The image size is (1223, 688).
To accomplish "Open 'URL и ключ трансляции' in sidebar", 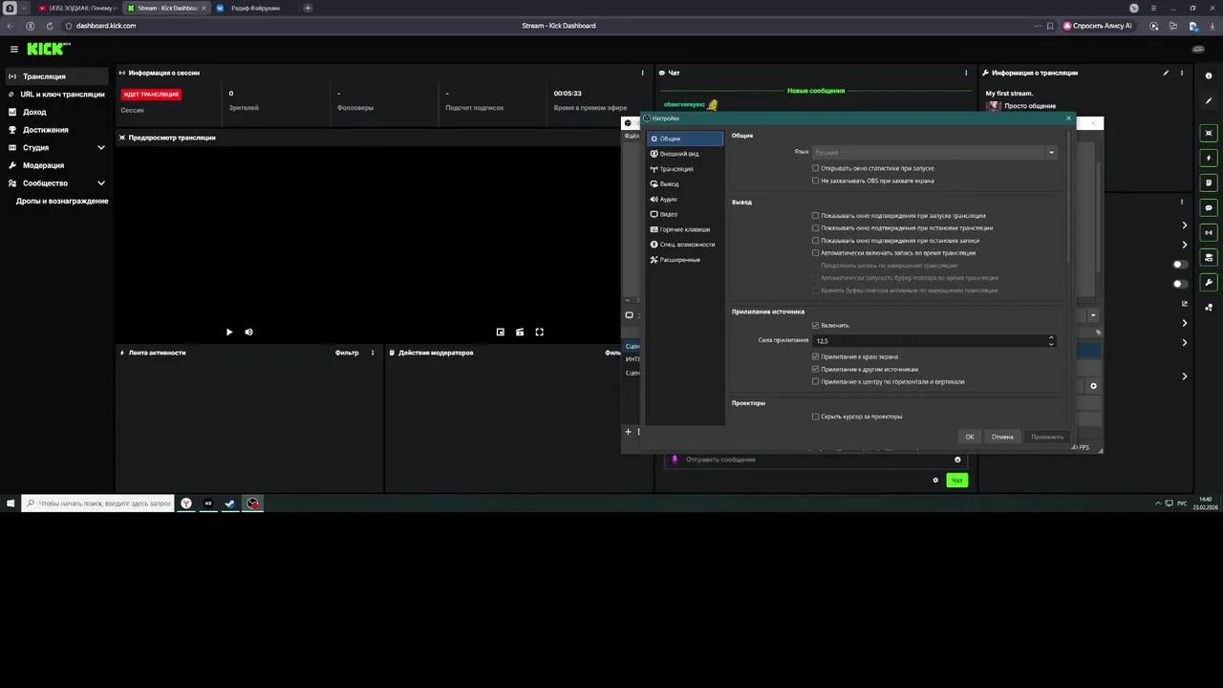I will [55, 95].
